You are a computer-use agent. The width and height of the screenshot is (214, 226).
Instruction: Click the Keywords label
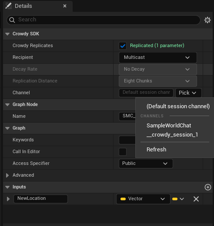(x=23, y=140)
